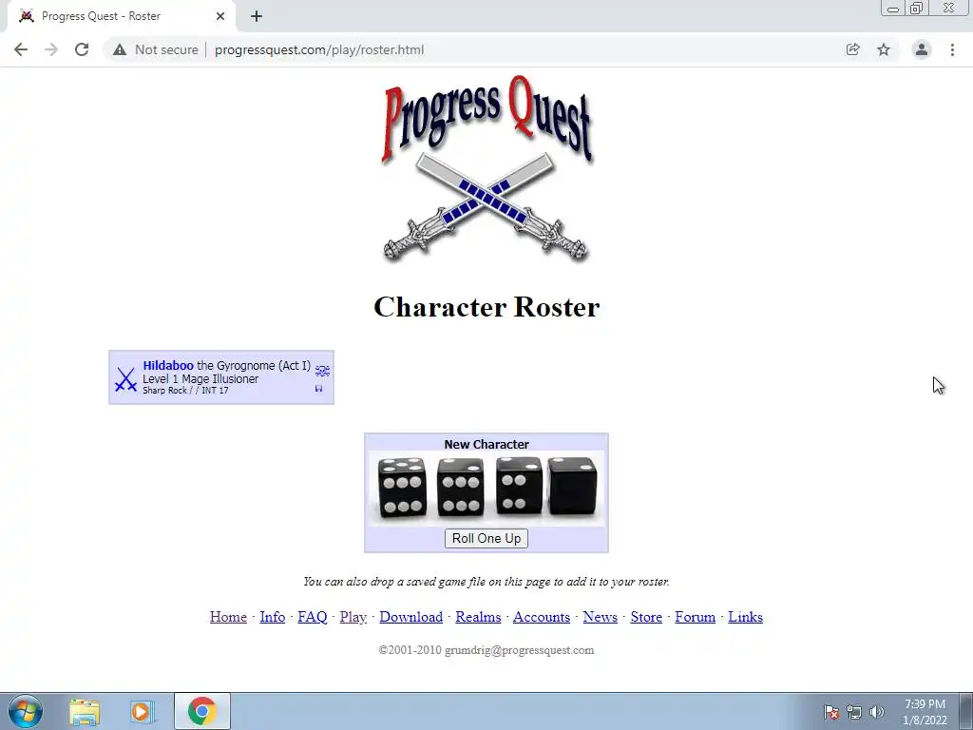Select the Progress Quest - Roster tab

click(x=121, y=16)
